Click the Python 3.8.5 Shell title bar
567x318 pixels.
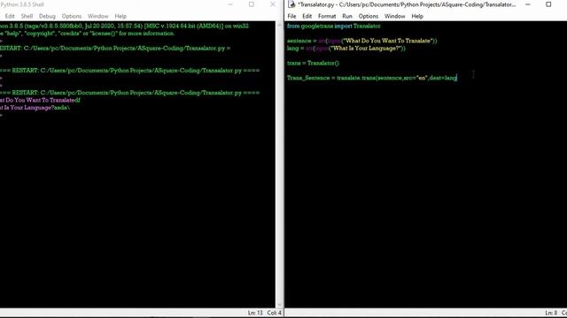point(22,4)
